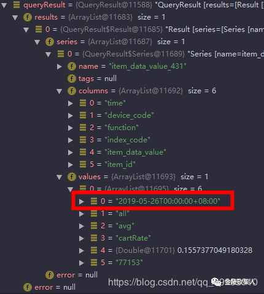
Task: Click the field icon beside name
Action: 72,66
